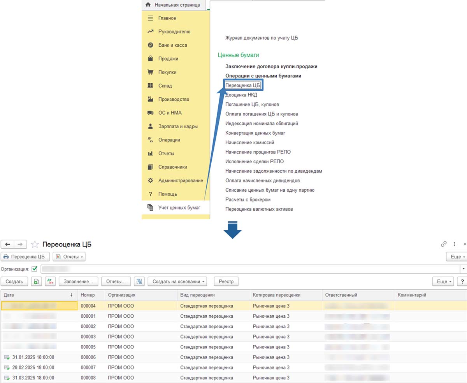The height and width of the screenshot is (383, 467).
Task: Click the Зарплата и кадры person icon
Action: (151, 126)
